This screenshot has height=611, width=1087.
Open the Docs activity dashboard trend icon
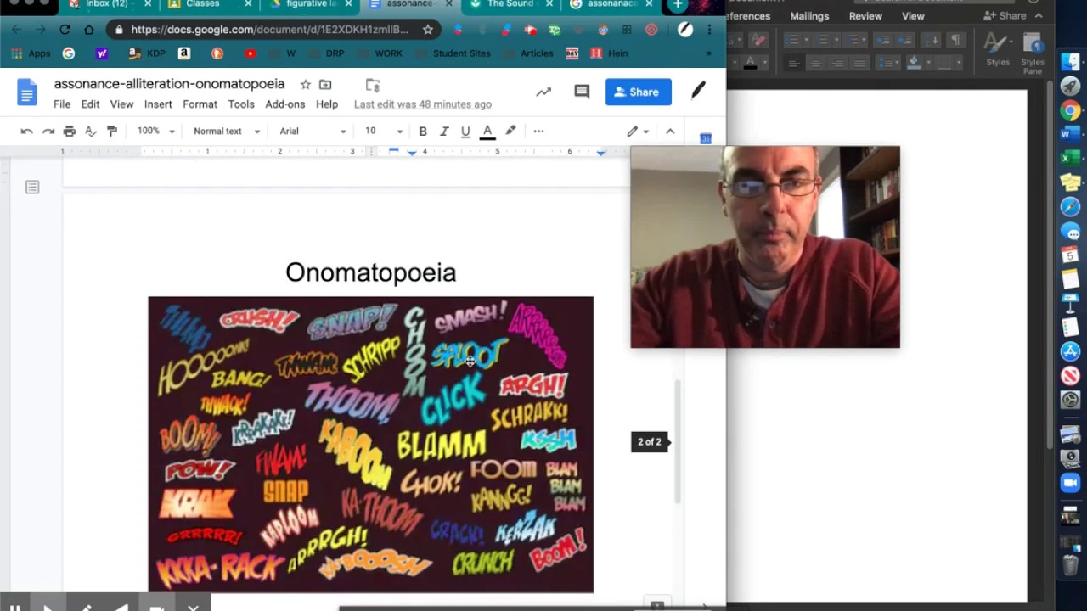pyautogui.click(x=543, y=92)
